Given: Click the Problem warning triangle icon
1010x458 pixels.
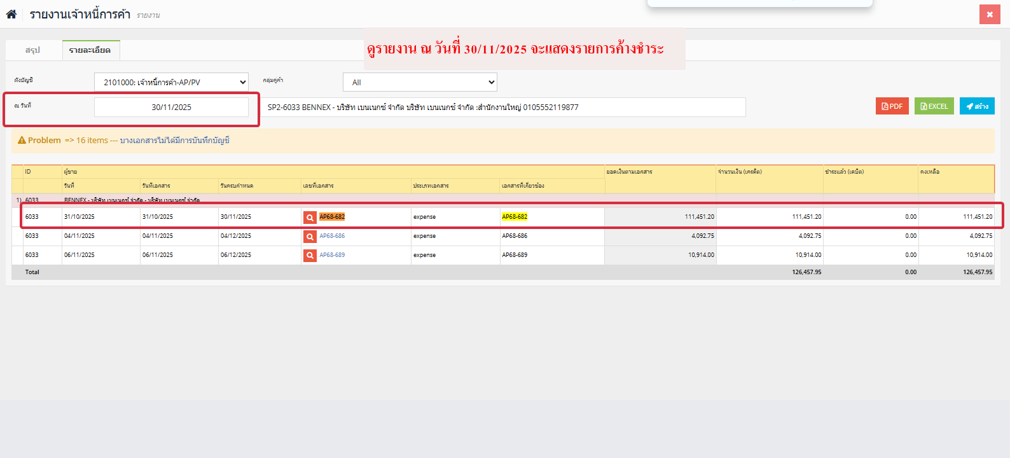Looking at the screenshot, I should point(22,141).
